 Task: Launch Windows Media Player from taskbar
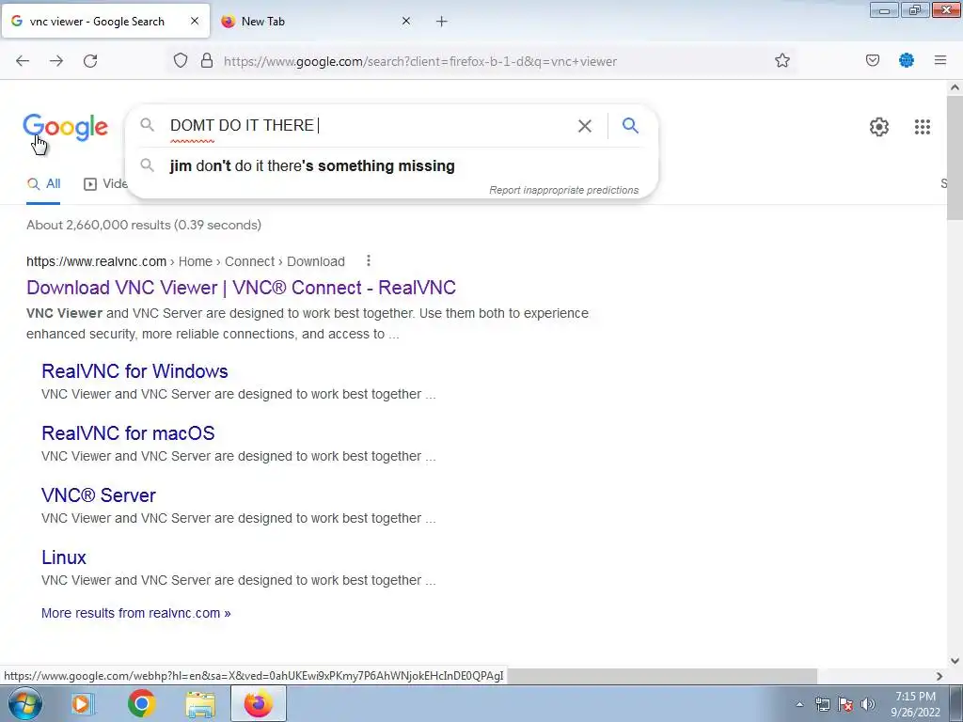point(82,703)
